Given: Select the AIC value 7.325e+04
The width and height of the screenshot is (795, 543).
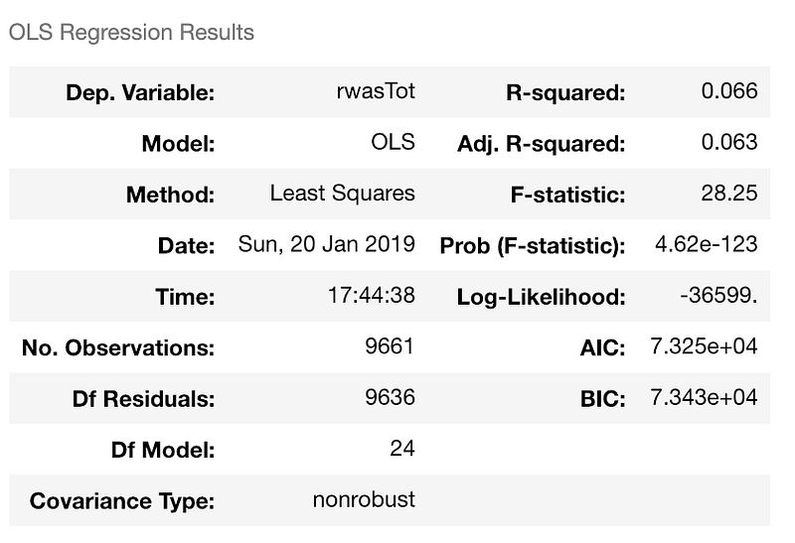Looking at the screenshot, I should pyautogui.click(x=704, y=347).
